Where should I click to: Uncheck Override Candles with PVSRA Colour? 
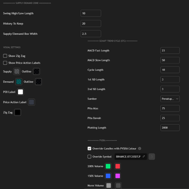click(89, 149)
